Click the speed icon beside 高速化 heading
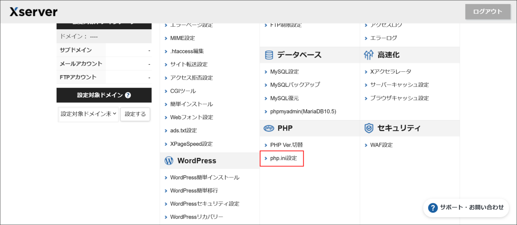 (x=369, y=55)
